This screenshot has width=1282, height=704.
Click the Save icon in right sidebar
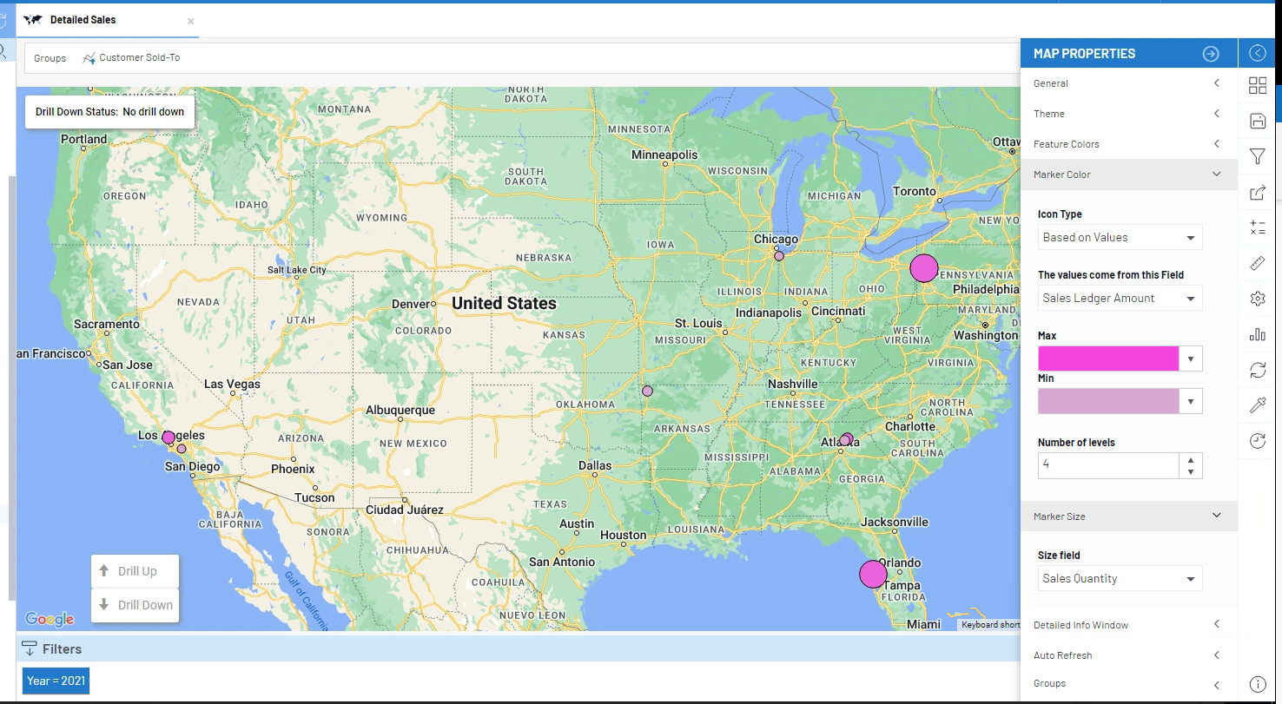[1257, 121]
